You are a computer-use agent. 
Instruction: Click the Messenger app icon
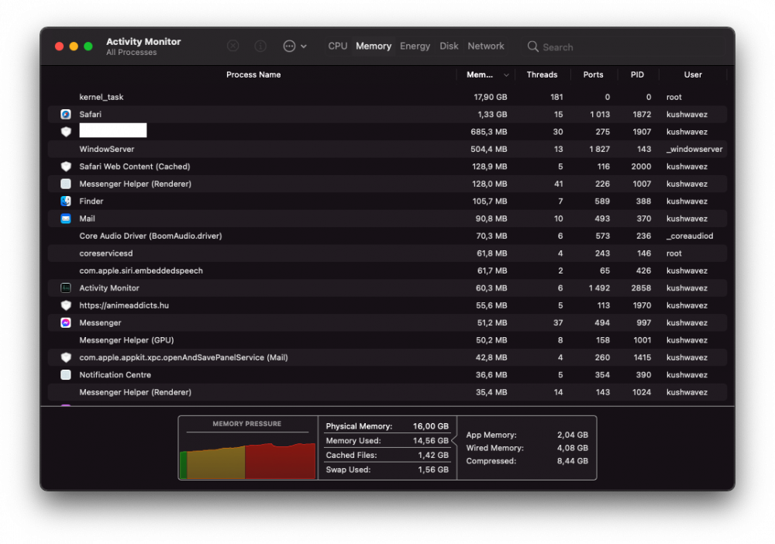point(66,322)
